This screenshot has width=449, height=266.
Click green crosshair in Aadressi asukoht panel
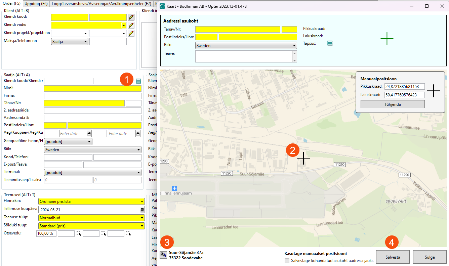pos(387,39)
